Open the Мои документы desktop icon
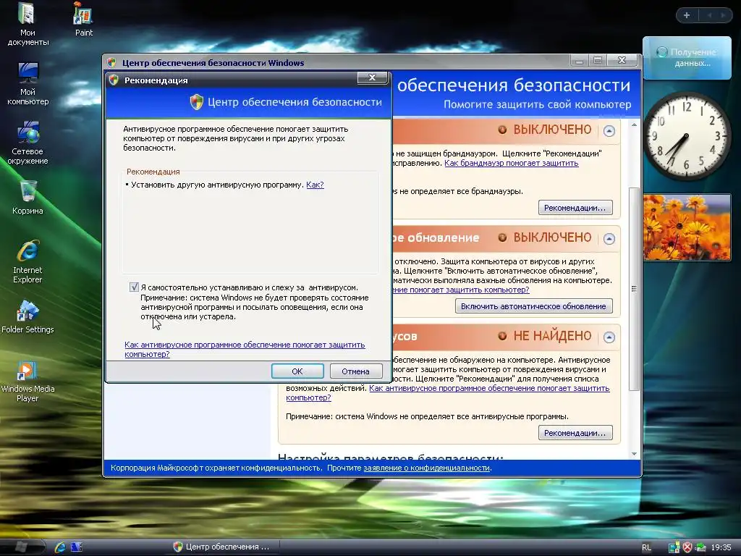This screenshot has height=556, width=741. coord(27,24)
